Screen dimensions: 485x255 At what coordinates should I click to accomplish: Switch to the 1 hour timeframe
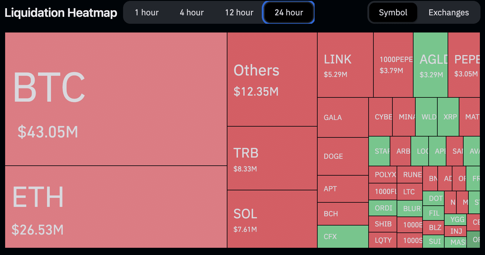coord(147,13)
